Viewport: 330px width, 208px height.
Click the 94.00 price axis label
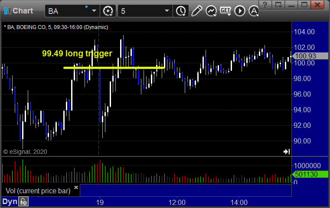[302, 110]
